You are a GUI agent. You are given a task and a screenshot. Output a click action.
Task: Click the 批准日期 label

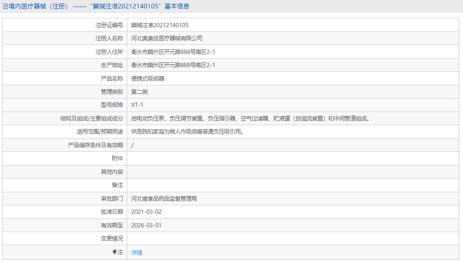click(112, 212)
